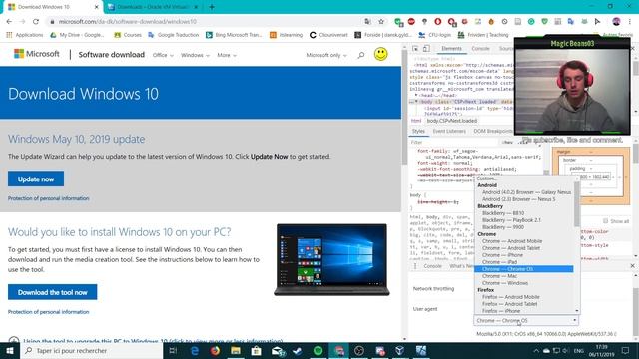Open File Explorer from taskbar
This screenshot has width=639, height=359.
[236, 350]
